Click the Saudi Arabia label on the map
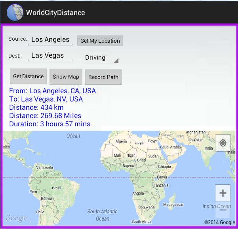The width and height of the screenshot is (238, 229). [170, 147]
